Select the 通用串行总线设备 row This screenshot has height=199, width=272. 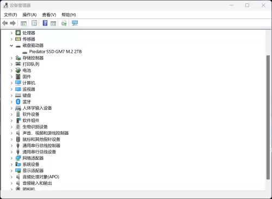[x=39, y=152]
